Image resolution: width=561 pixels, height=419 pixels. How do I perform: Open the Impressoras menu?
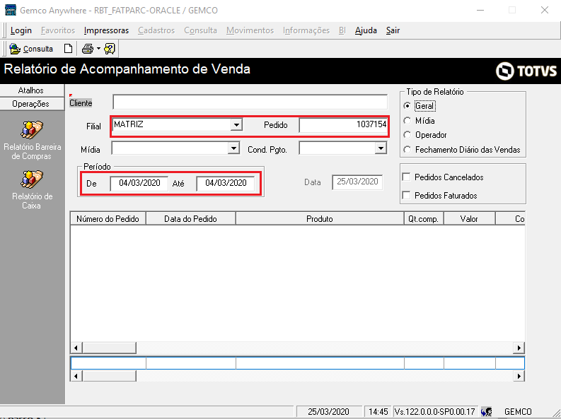pyautogui.click(x=106, y=30)
